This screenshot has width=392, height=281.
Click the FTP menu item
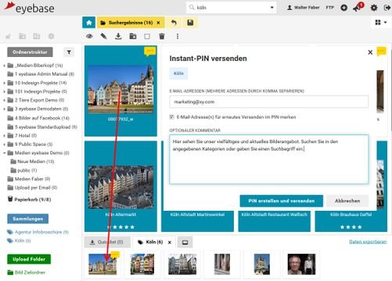pos(330,8)
